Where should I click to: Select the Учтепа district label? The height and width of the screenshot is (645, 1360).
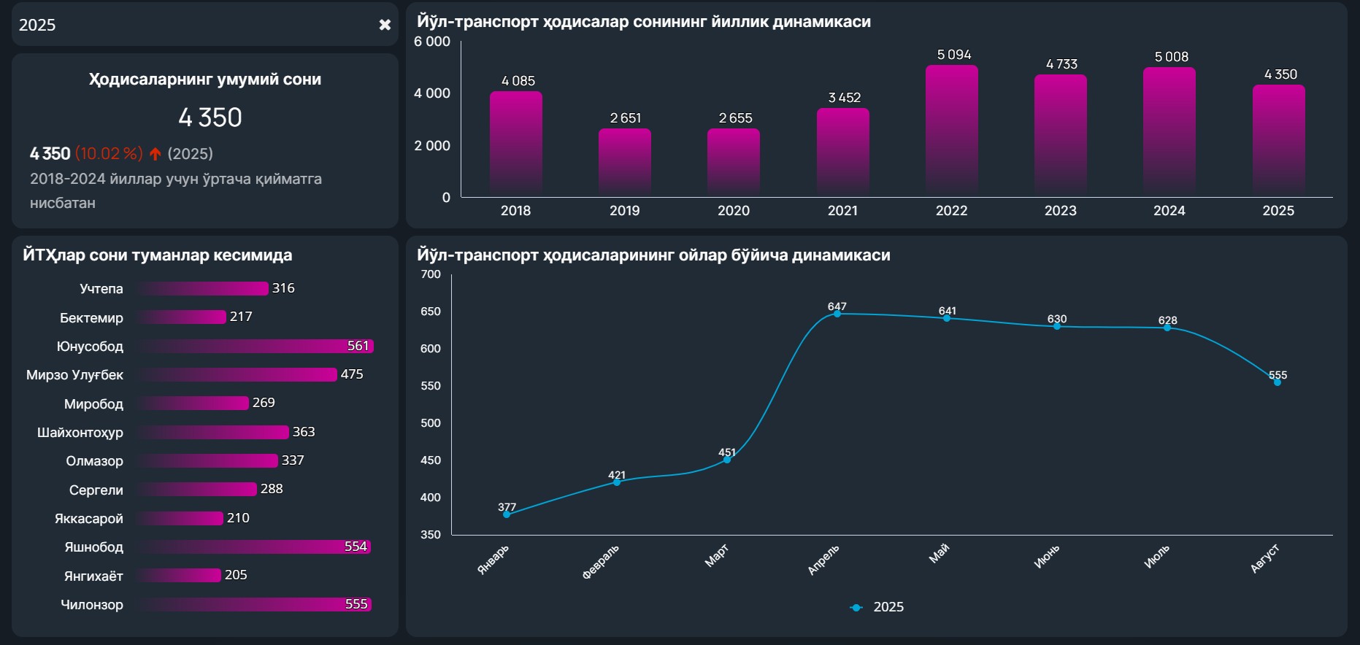[101, 288]
